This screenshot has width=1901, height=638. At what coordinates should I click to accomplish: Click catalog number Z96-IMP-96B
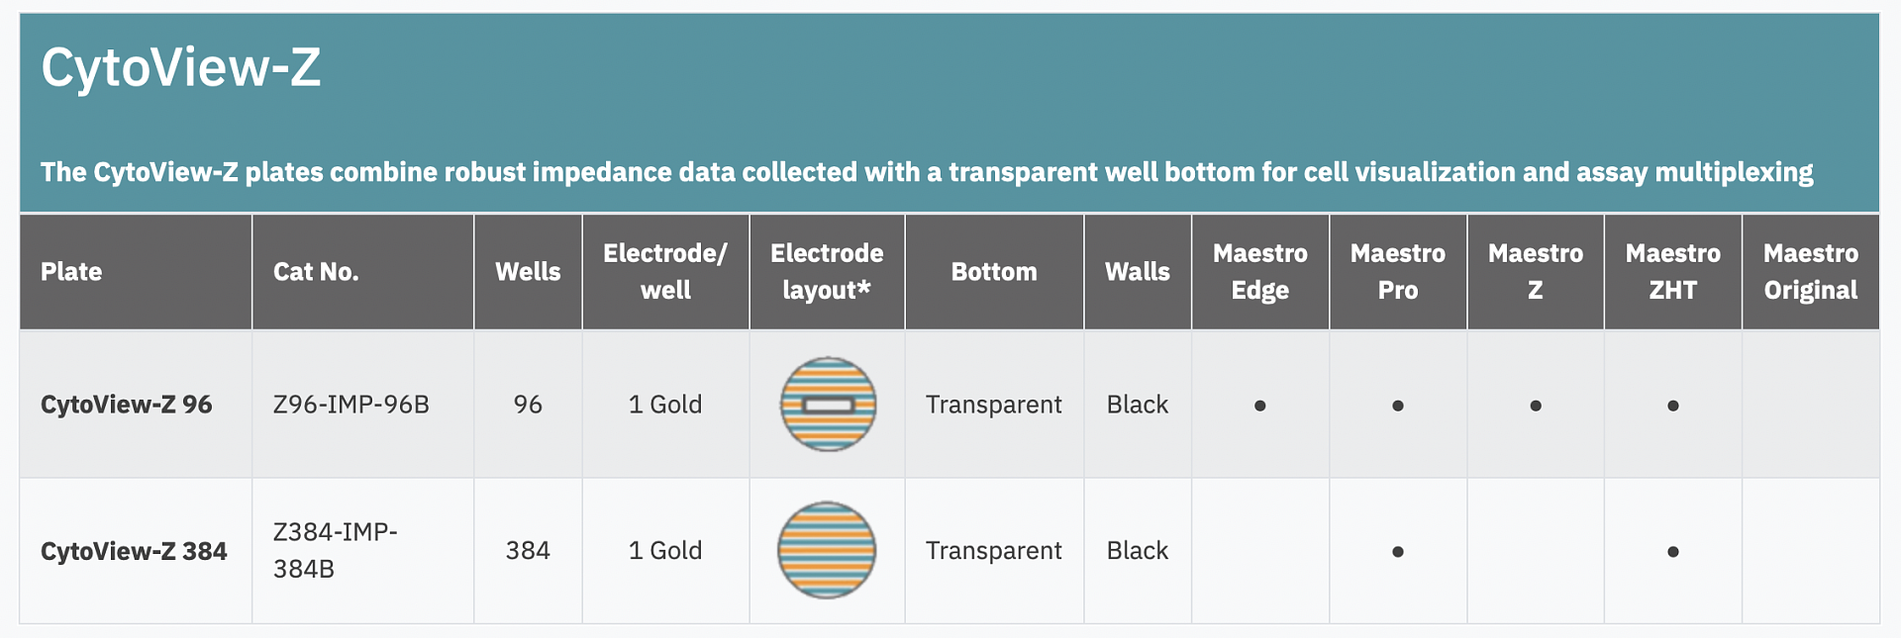tap(350, 405)
